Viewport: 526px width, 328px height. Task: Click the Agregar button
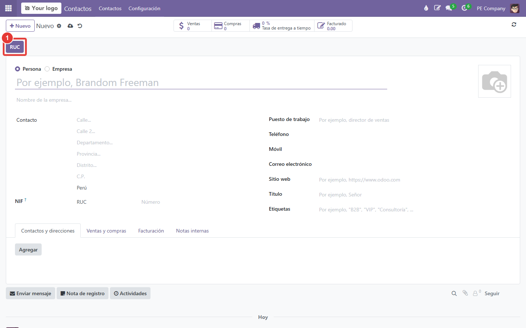[28, 250]
